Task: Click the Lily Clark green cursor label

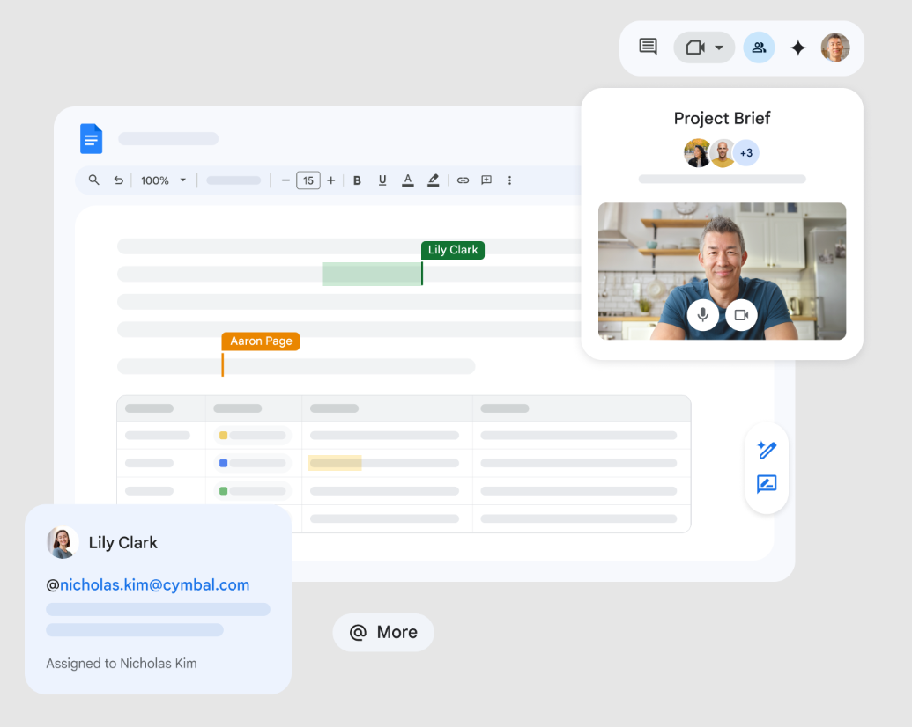Action: point(453,250)
